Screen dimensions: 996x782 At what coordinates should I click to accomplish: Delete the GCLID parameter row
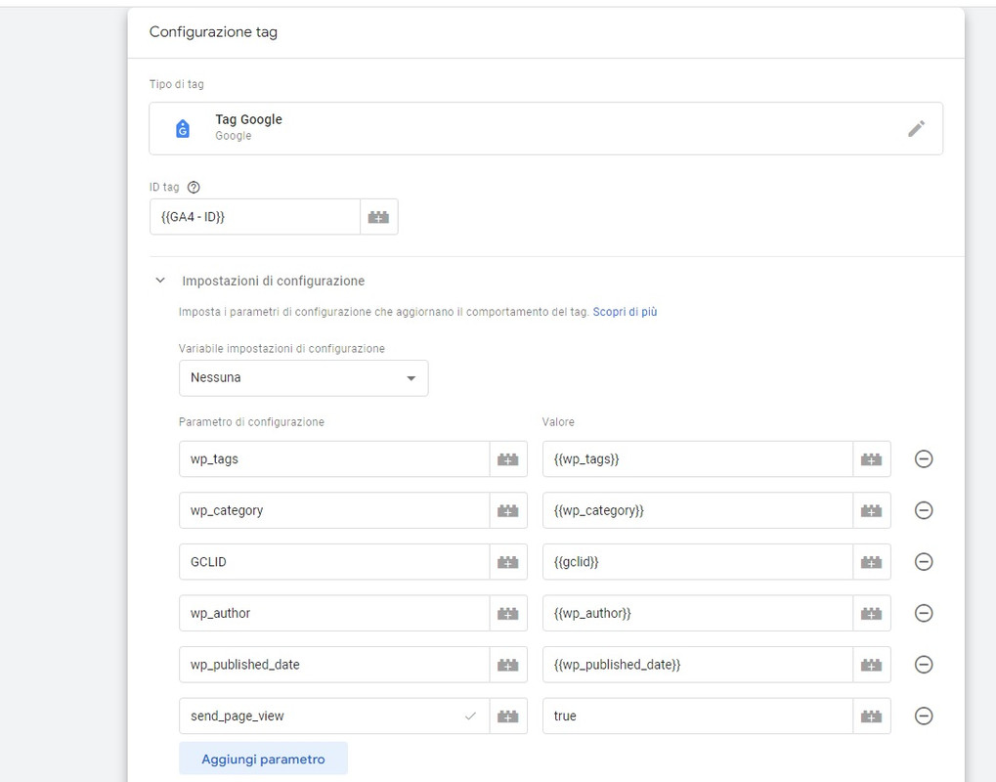tap(923, 562)
